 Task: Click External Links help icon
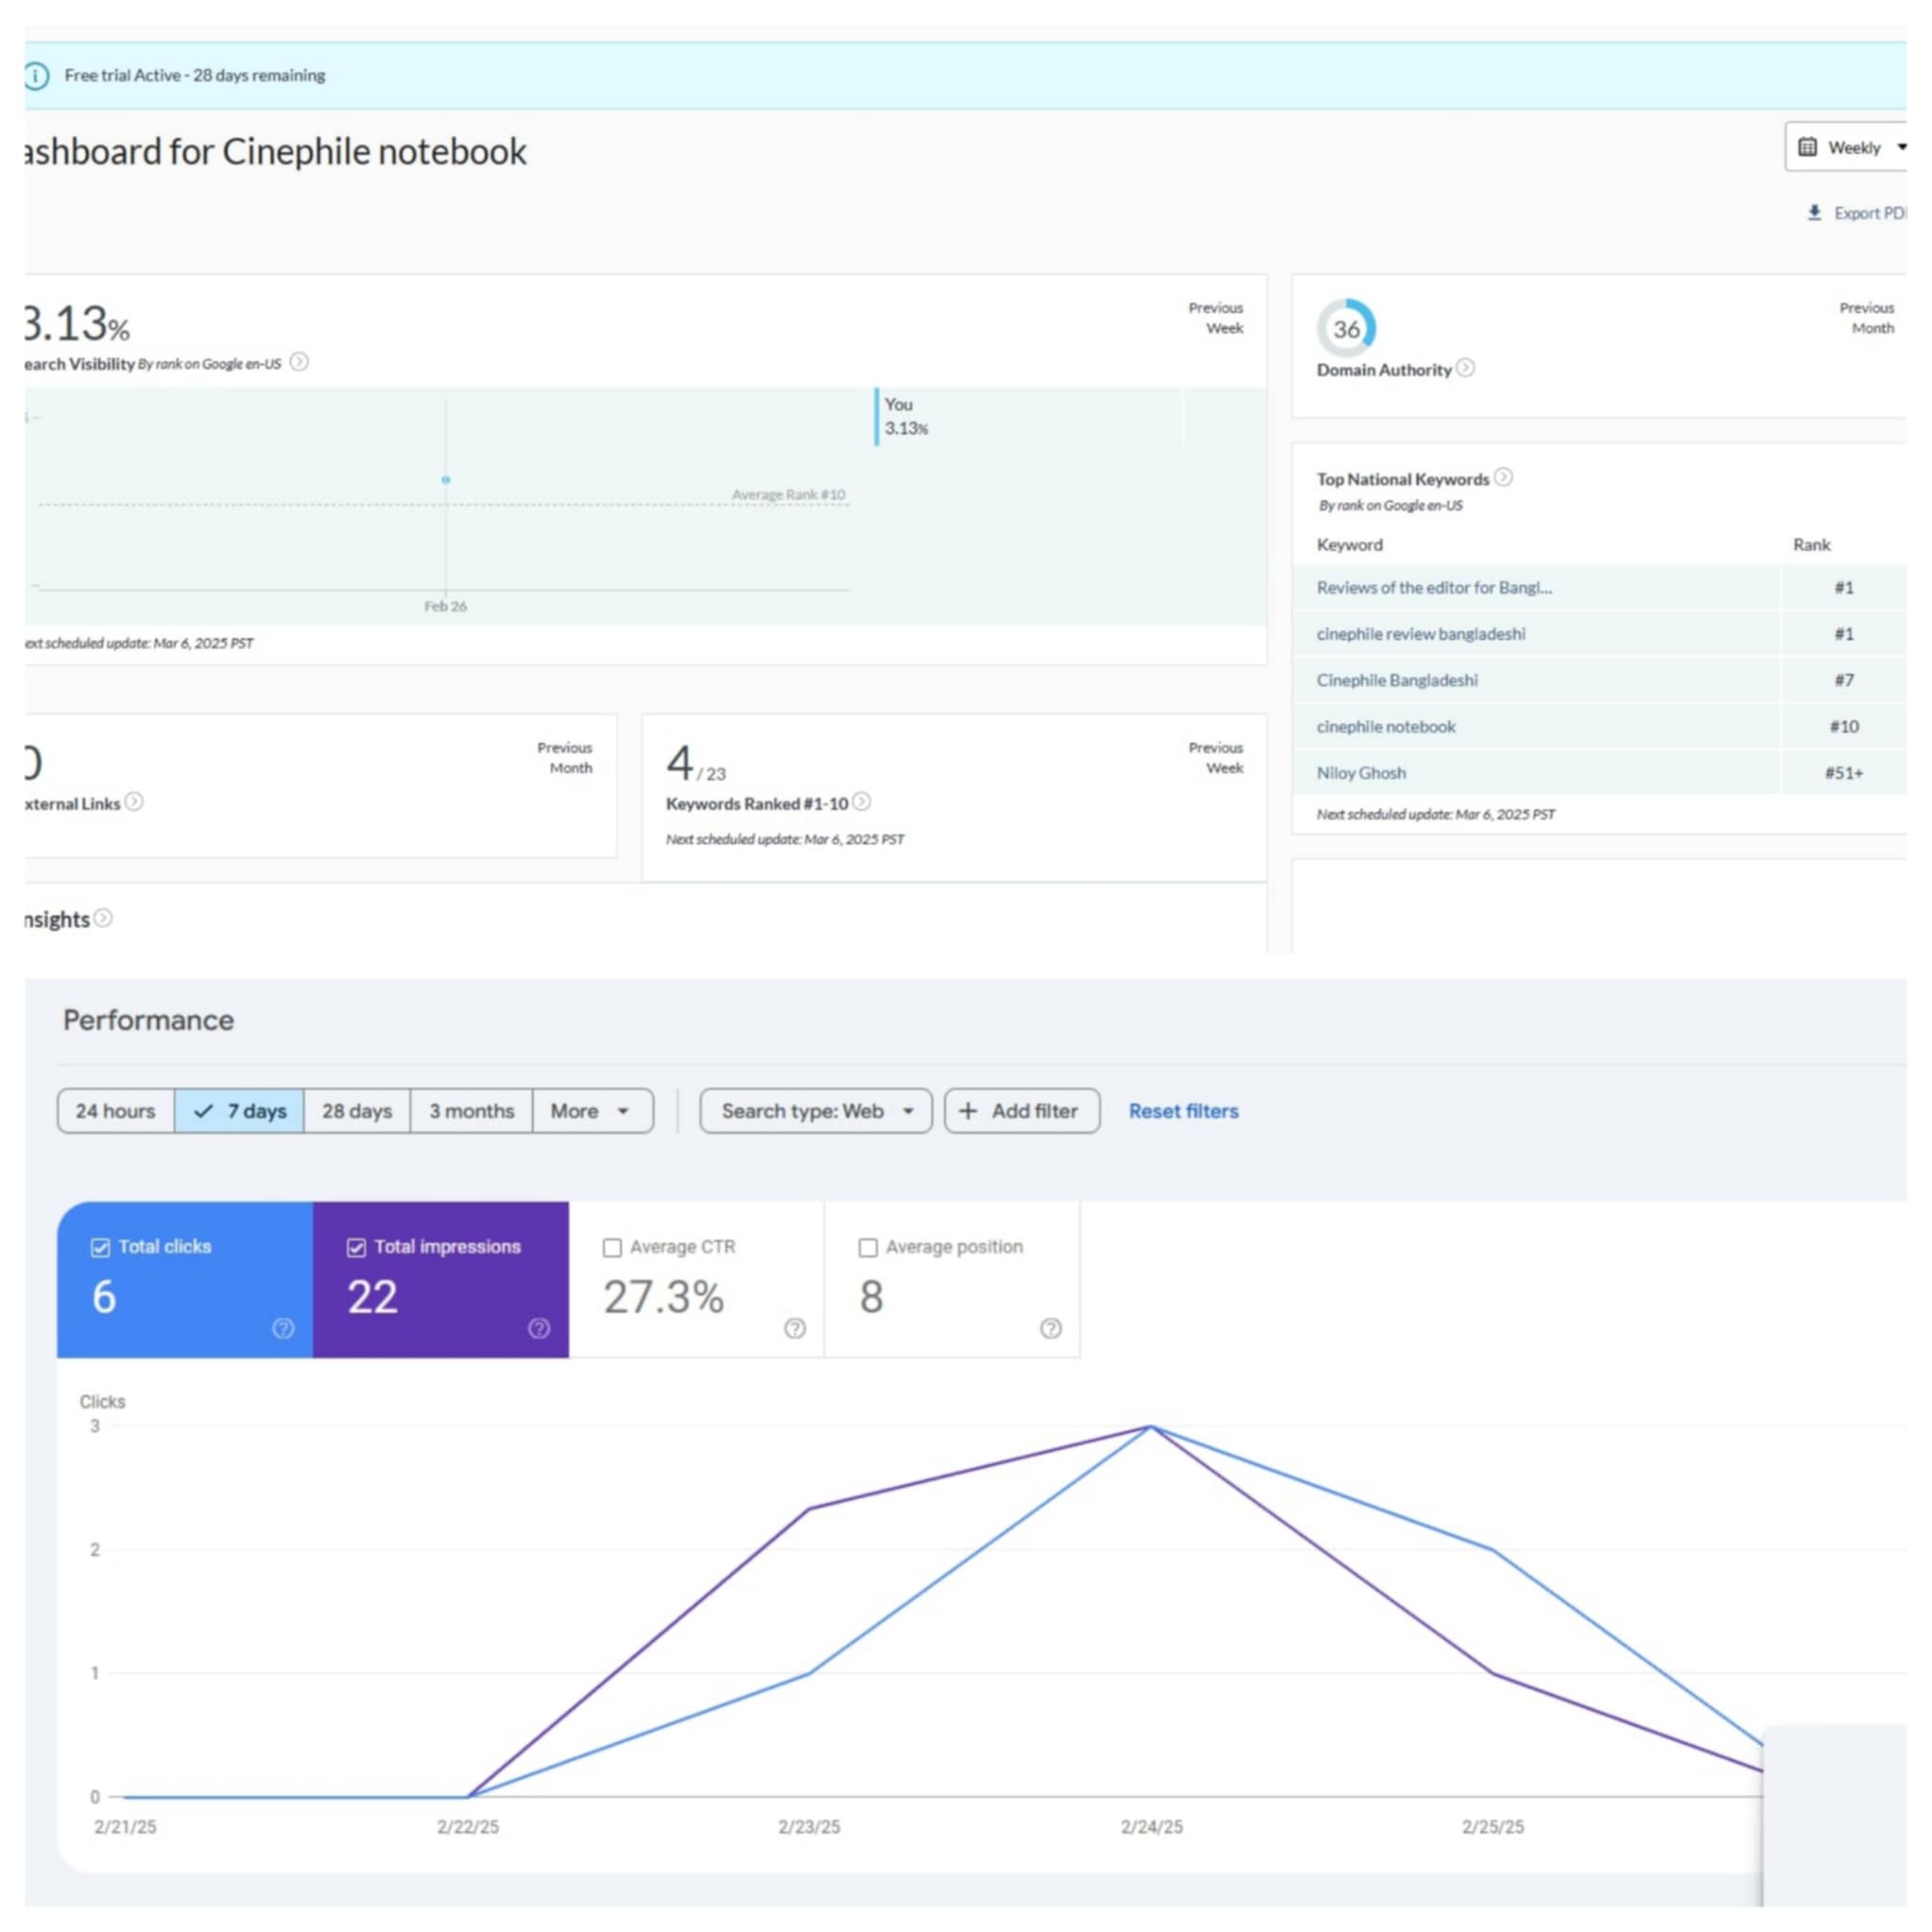coord(134,802)
